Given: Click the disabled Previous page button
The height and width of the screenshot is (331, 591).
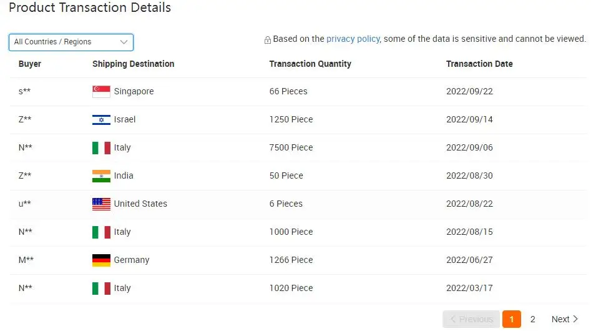Looking at the screenshot, I should tap(471, 319).
